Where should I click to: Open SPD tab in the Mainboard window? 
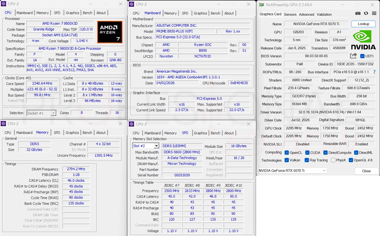tap(185, 13)
